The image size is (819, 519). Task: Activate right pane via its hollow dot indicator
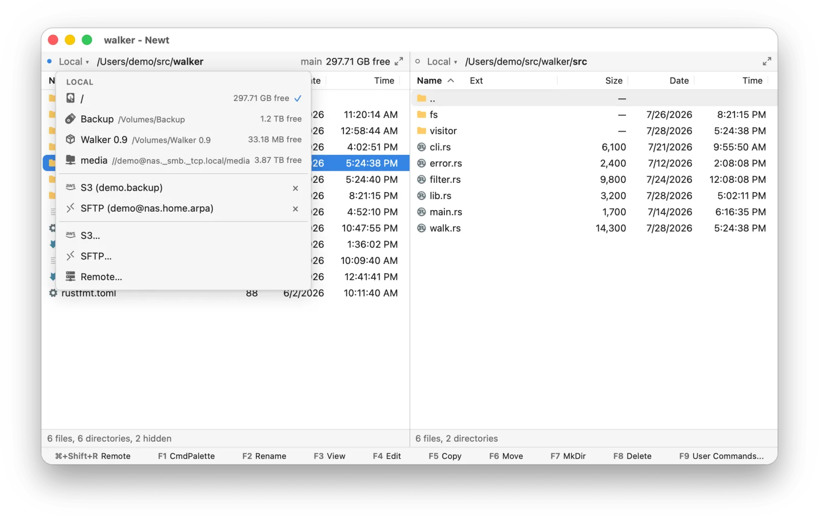[418, 61]
